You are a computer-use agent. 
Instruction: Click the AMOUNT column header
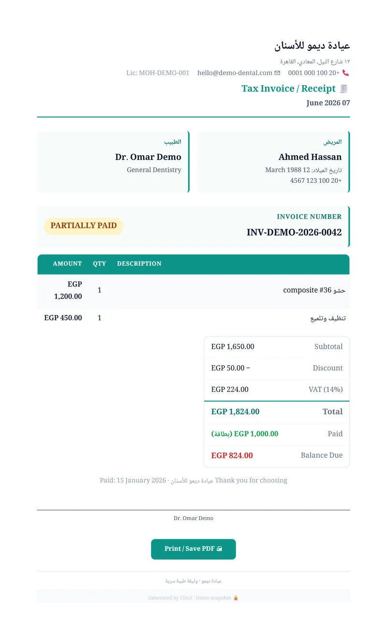click(67, 264)
